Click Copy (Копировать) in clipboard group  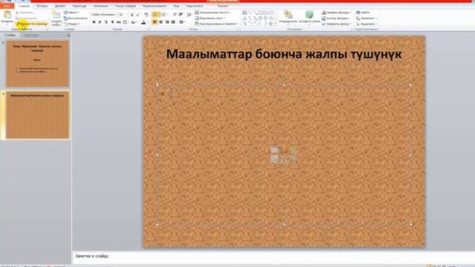click(x=26, y=19)
